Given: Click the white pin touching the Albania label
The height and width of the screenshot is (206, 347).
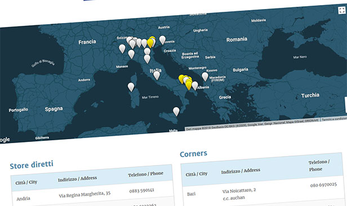Looking at the screenshot, I should pos(195,86).
